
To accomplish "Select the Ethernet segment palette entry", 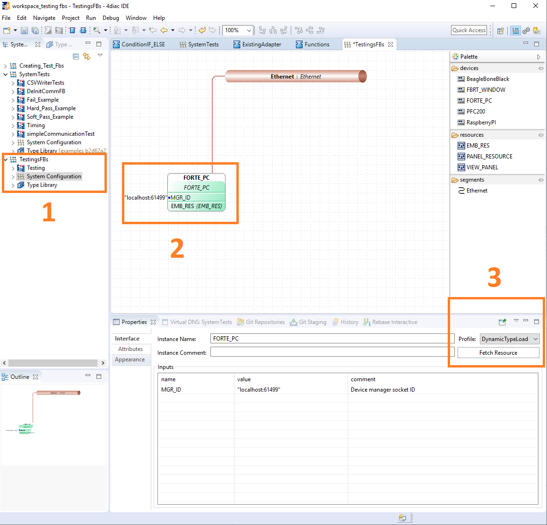I will [x=477, y=191].
